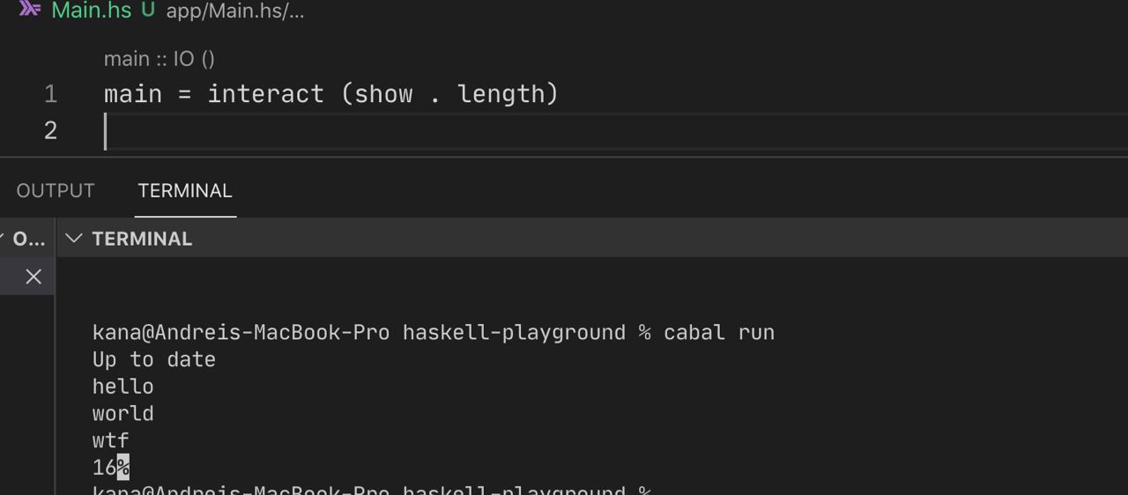Screen dimensions: 1128x495
Task: Click the main :: IO () code lens
Action: point(160,59)
